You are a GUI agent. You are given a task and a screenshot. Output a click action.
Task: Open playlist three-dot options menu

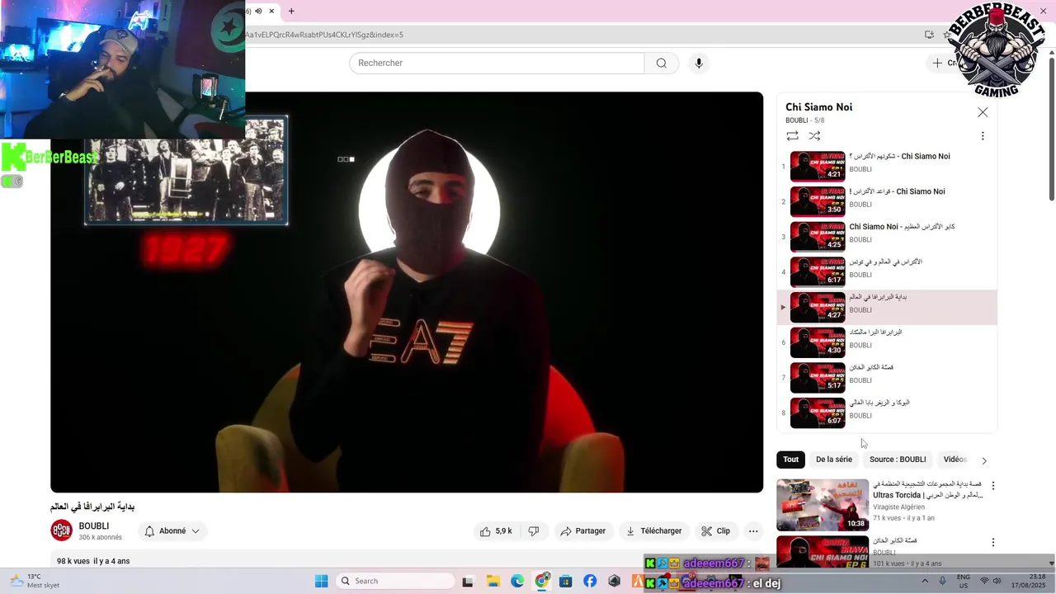coord(982,136)
